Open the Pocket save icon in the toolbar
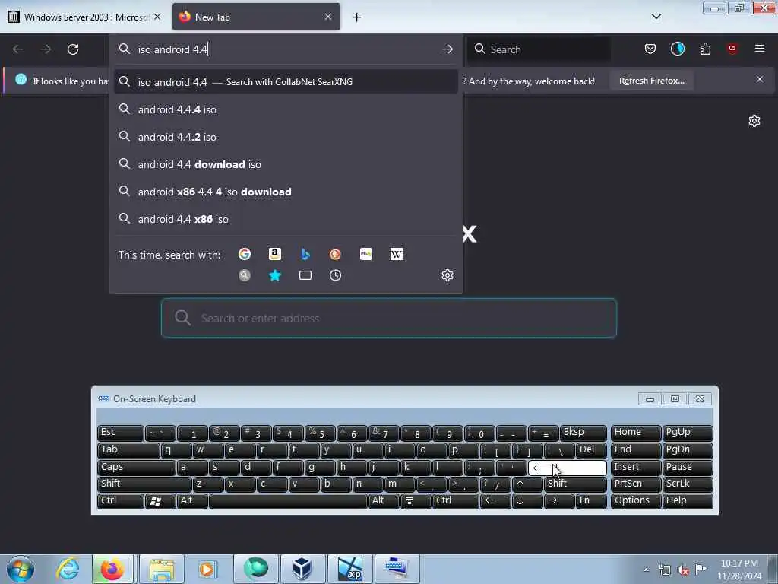 (650, 49)
